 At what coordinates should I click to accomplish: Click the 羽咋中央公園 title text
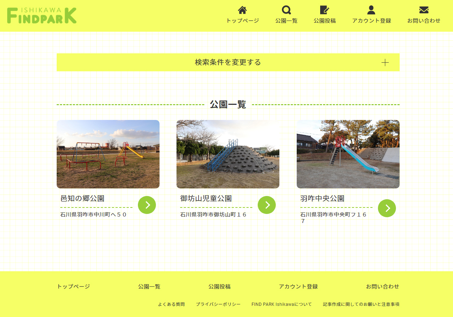[322, 198]
